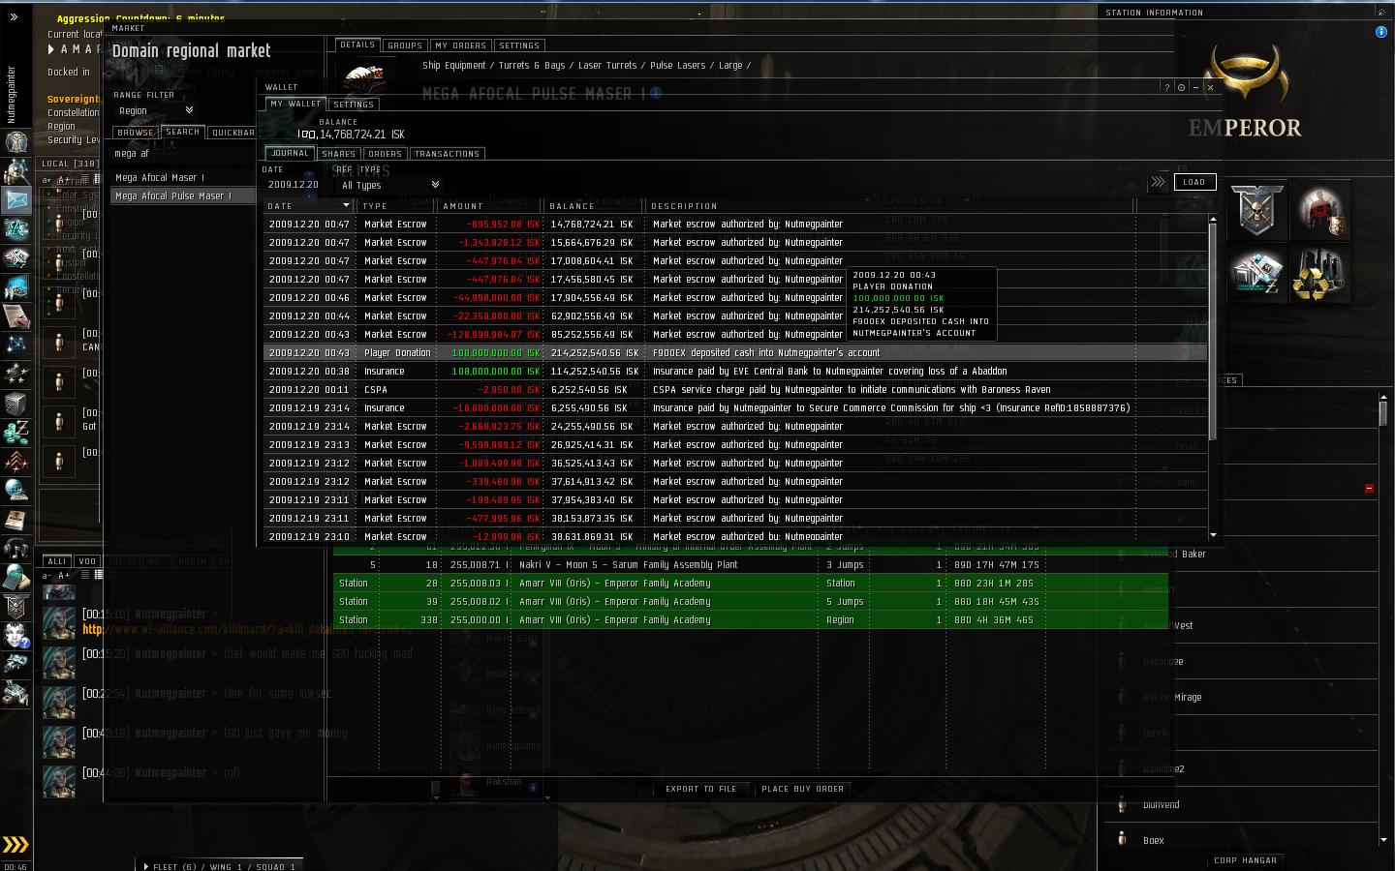
Task: Open the Laser Turrets breadcrumb link
Action: (x=607, y=66)
